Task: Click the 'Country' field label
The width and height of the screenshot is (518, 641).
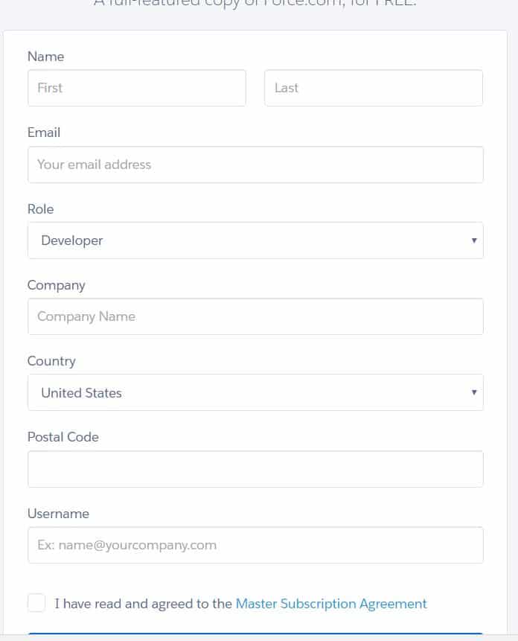Action: click(51, 361)
